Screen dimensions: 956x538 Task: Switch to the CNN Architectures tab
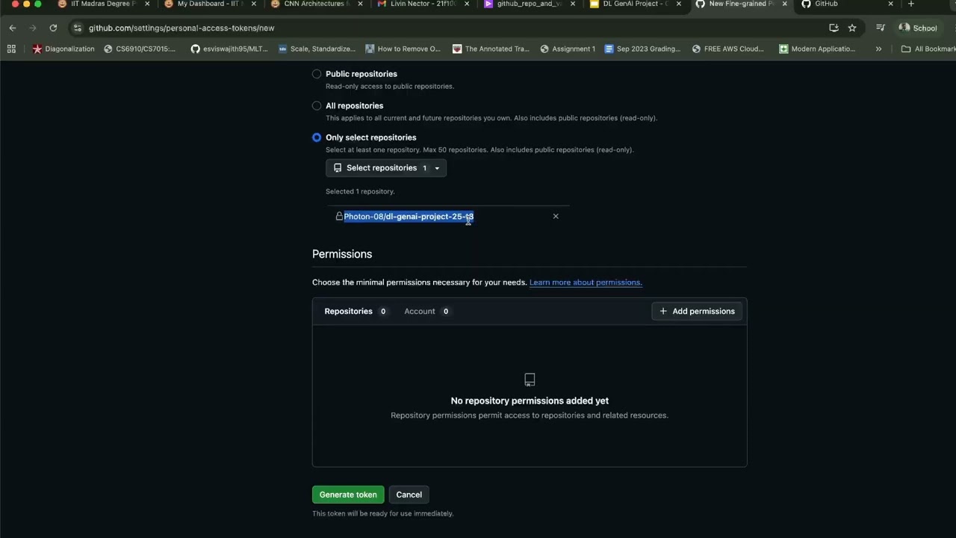pos(316,4)
